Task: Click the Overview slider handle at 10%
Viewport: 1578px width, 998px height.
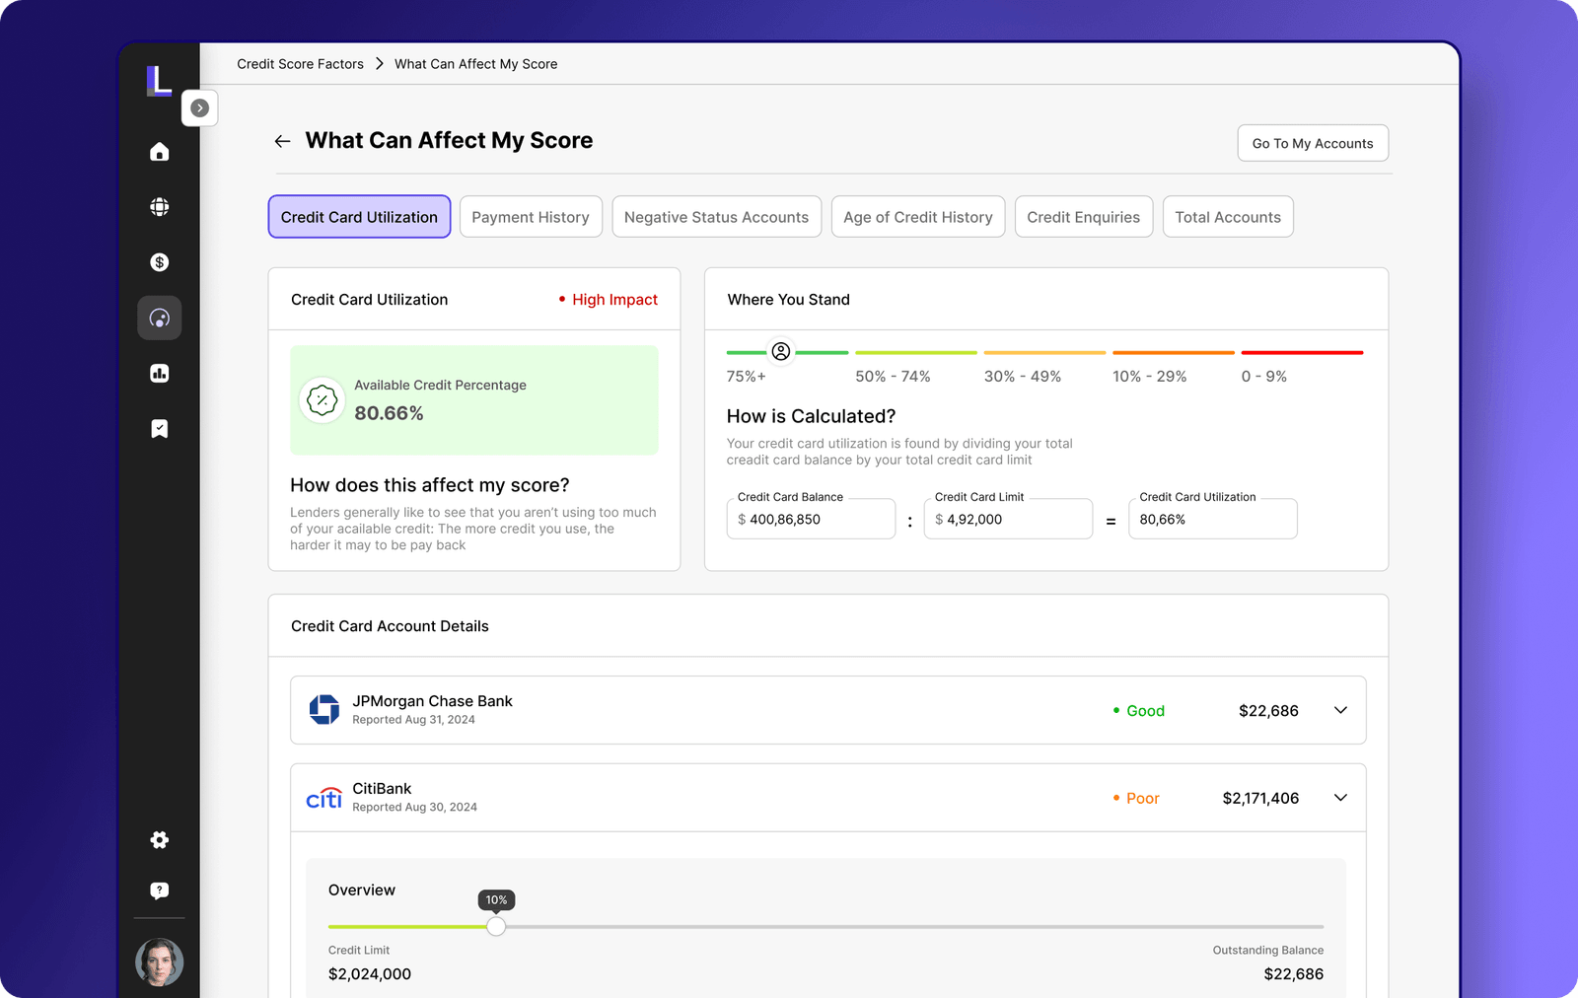Action: [x=496, y=926]
